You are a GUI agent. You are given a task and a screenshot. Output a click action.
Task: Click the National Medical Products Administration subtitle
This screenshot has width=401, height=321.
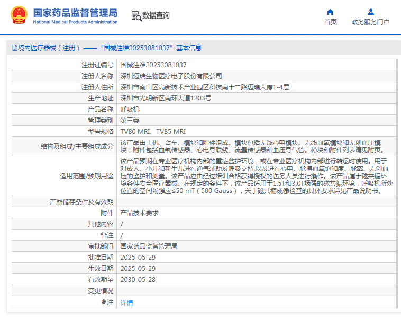[75, 22]
